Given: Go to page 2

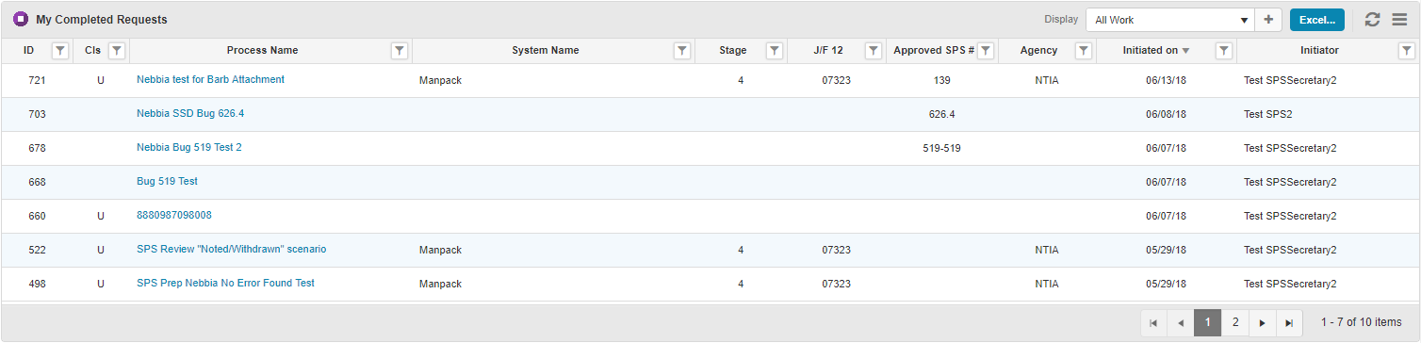Looking at the screenshot, I should (x=1235, y=322).
